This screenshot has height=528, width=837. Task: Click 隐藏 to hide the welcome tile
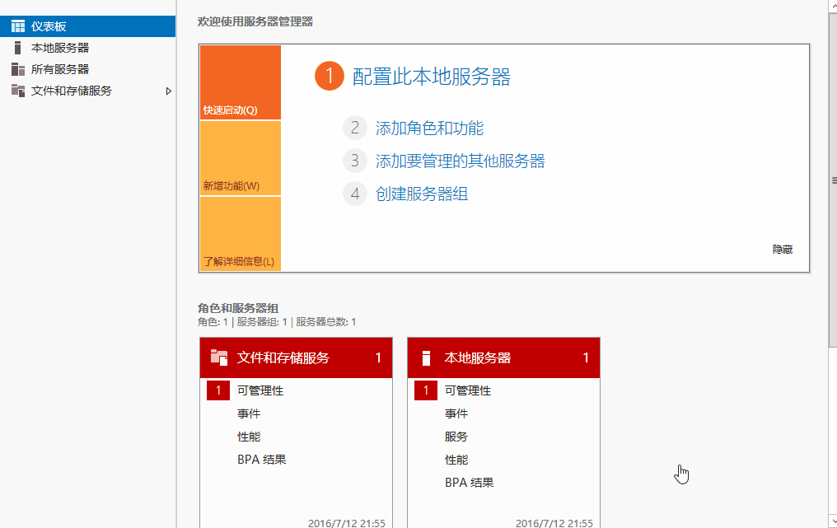pos(783,250)
